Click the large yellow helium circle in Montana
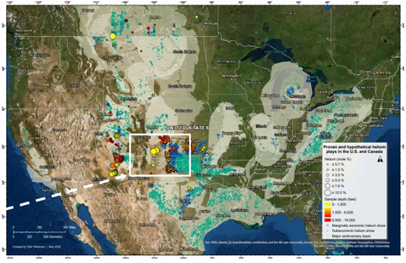 point(113,36)
